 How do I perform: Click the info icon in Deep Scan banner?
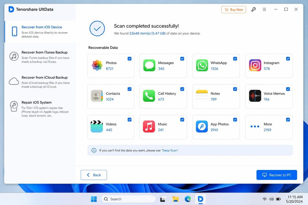coord(94,150)
